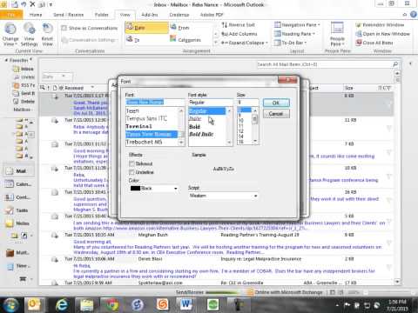Choose Bold font style
The width and height of the screenshot is (418, 313).
(194, 127)
